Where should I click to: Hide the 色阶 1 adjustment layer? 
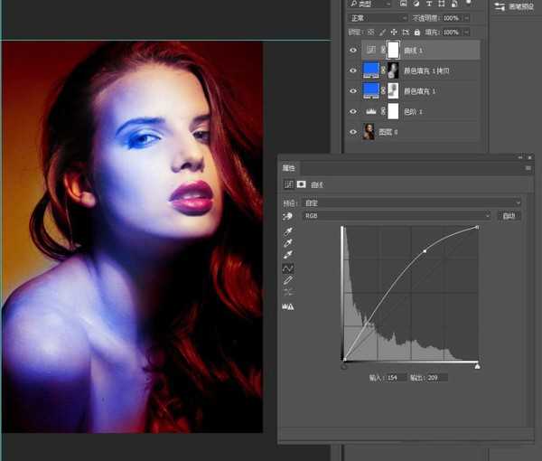[x=353, y=111]
